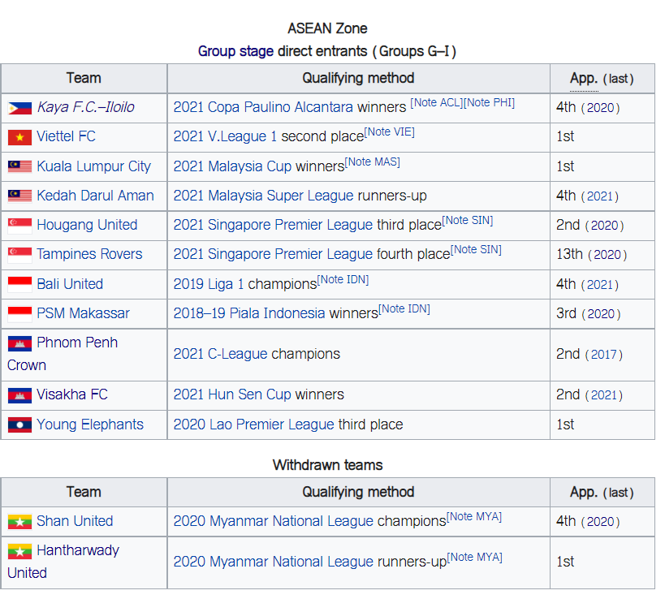
Task: Open the Tampines Rovers team link
Action: point(89,254)
